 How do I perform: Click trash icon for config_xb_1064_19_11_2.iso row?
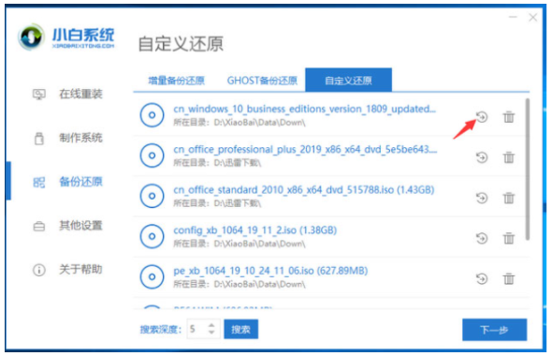[508, 238]
